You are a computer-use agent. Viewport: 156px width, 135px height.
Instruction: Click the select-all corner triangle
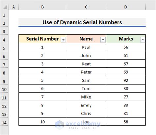click(5, 7)
